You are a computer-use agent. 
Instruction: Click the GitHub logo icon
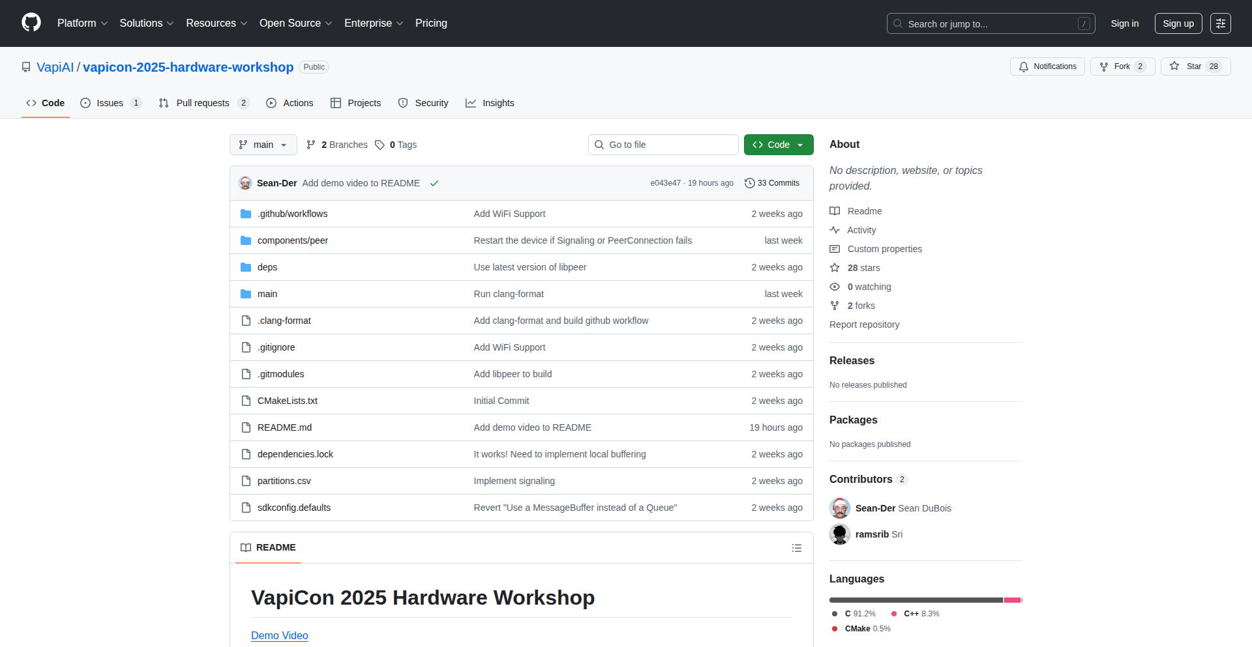[31, 23]
